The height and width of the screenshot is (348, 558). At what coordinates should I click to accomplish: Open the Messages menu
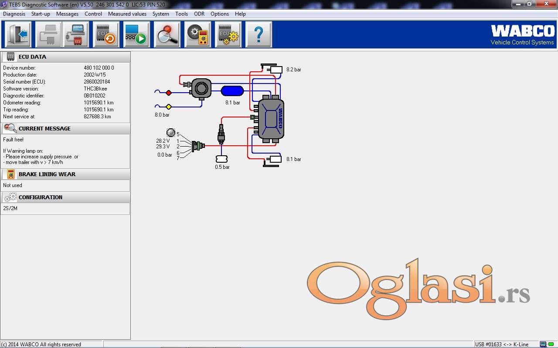click(67, 14)
